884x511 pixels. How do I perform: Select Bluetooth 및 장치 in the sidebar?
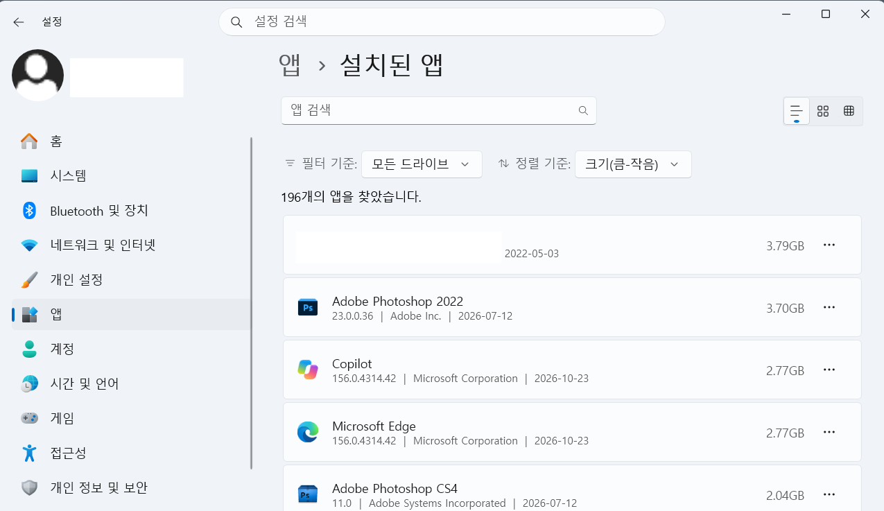pyautogui.click(x=131, y=211)
